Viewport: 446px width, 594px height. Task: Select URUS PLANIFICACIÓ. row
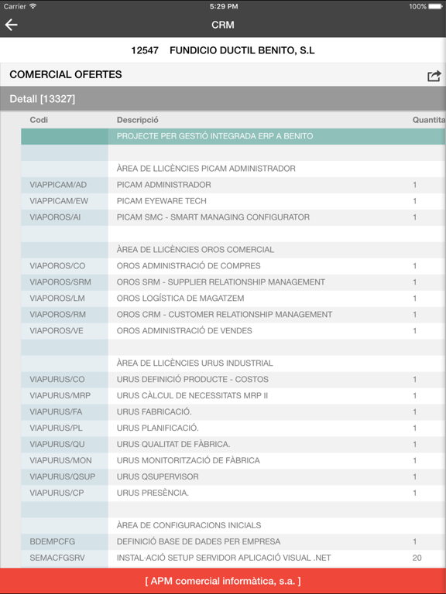point(233,428)
